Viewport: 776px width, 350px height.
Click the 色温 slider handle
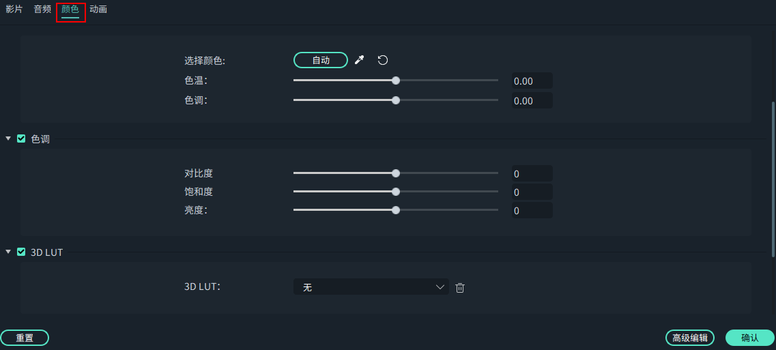396,81
